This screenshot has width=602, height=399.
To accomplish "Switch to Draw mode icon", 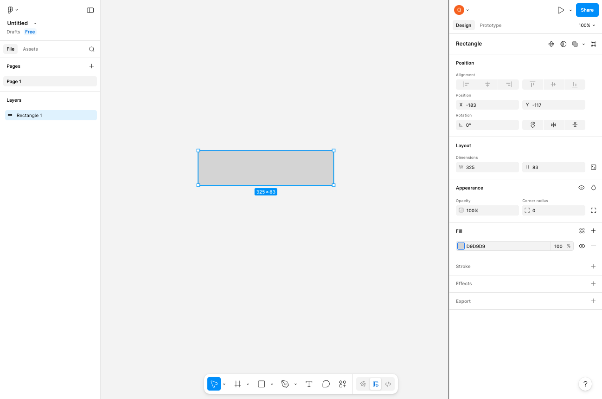I will [x=363, y=384].
